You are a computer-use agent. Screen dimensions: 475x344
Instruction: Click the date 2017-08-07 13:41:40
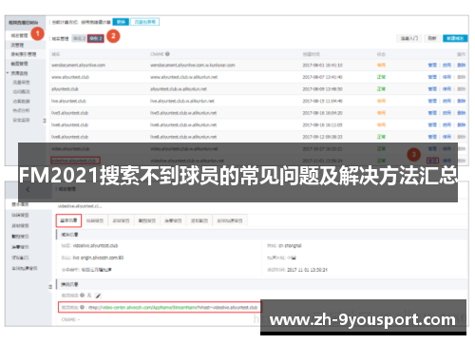coord(322,77)
